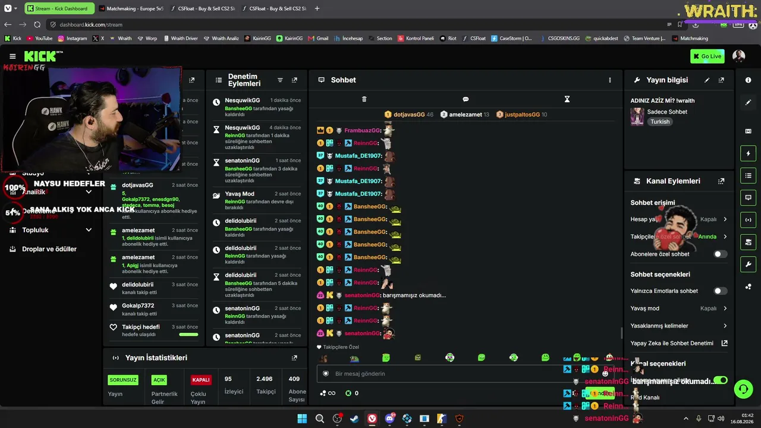Show hidden system tray icons
The height and width of the screenshot is (428, 761).
click(685, 418)
